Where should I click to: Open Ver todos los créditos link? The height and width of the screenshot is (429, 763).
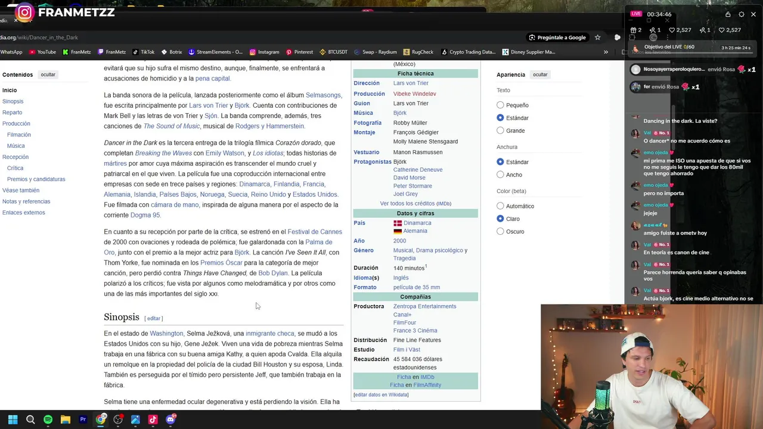(x=415, y=203)
